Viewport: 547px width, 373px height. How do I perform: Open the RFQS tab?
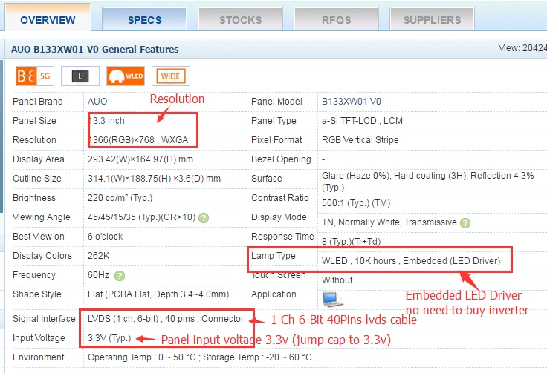pos(336,19)
